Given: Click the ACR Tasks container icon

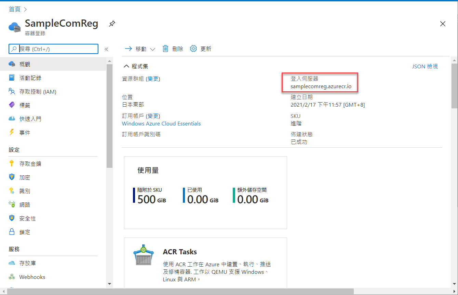Looking at the screenshot, I should 143,255.
